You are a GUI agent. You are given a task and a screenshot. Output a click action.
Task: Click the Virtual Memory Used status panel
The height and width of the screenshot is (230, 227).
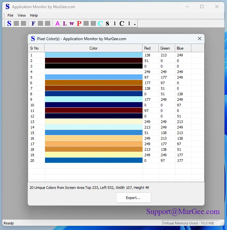point(190,223)
